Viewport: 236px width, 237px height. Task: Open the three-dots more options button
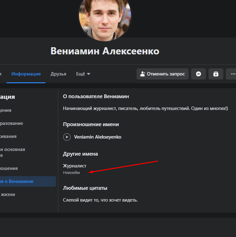coord(231,74)
